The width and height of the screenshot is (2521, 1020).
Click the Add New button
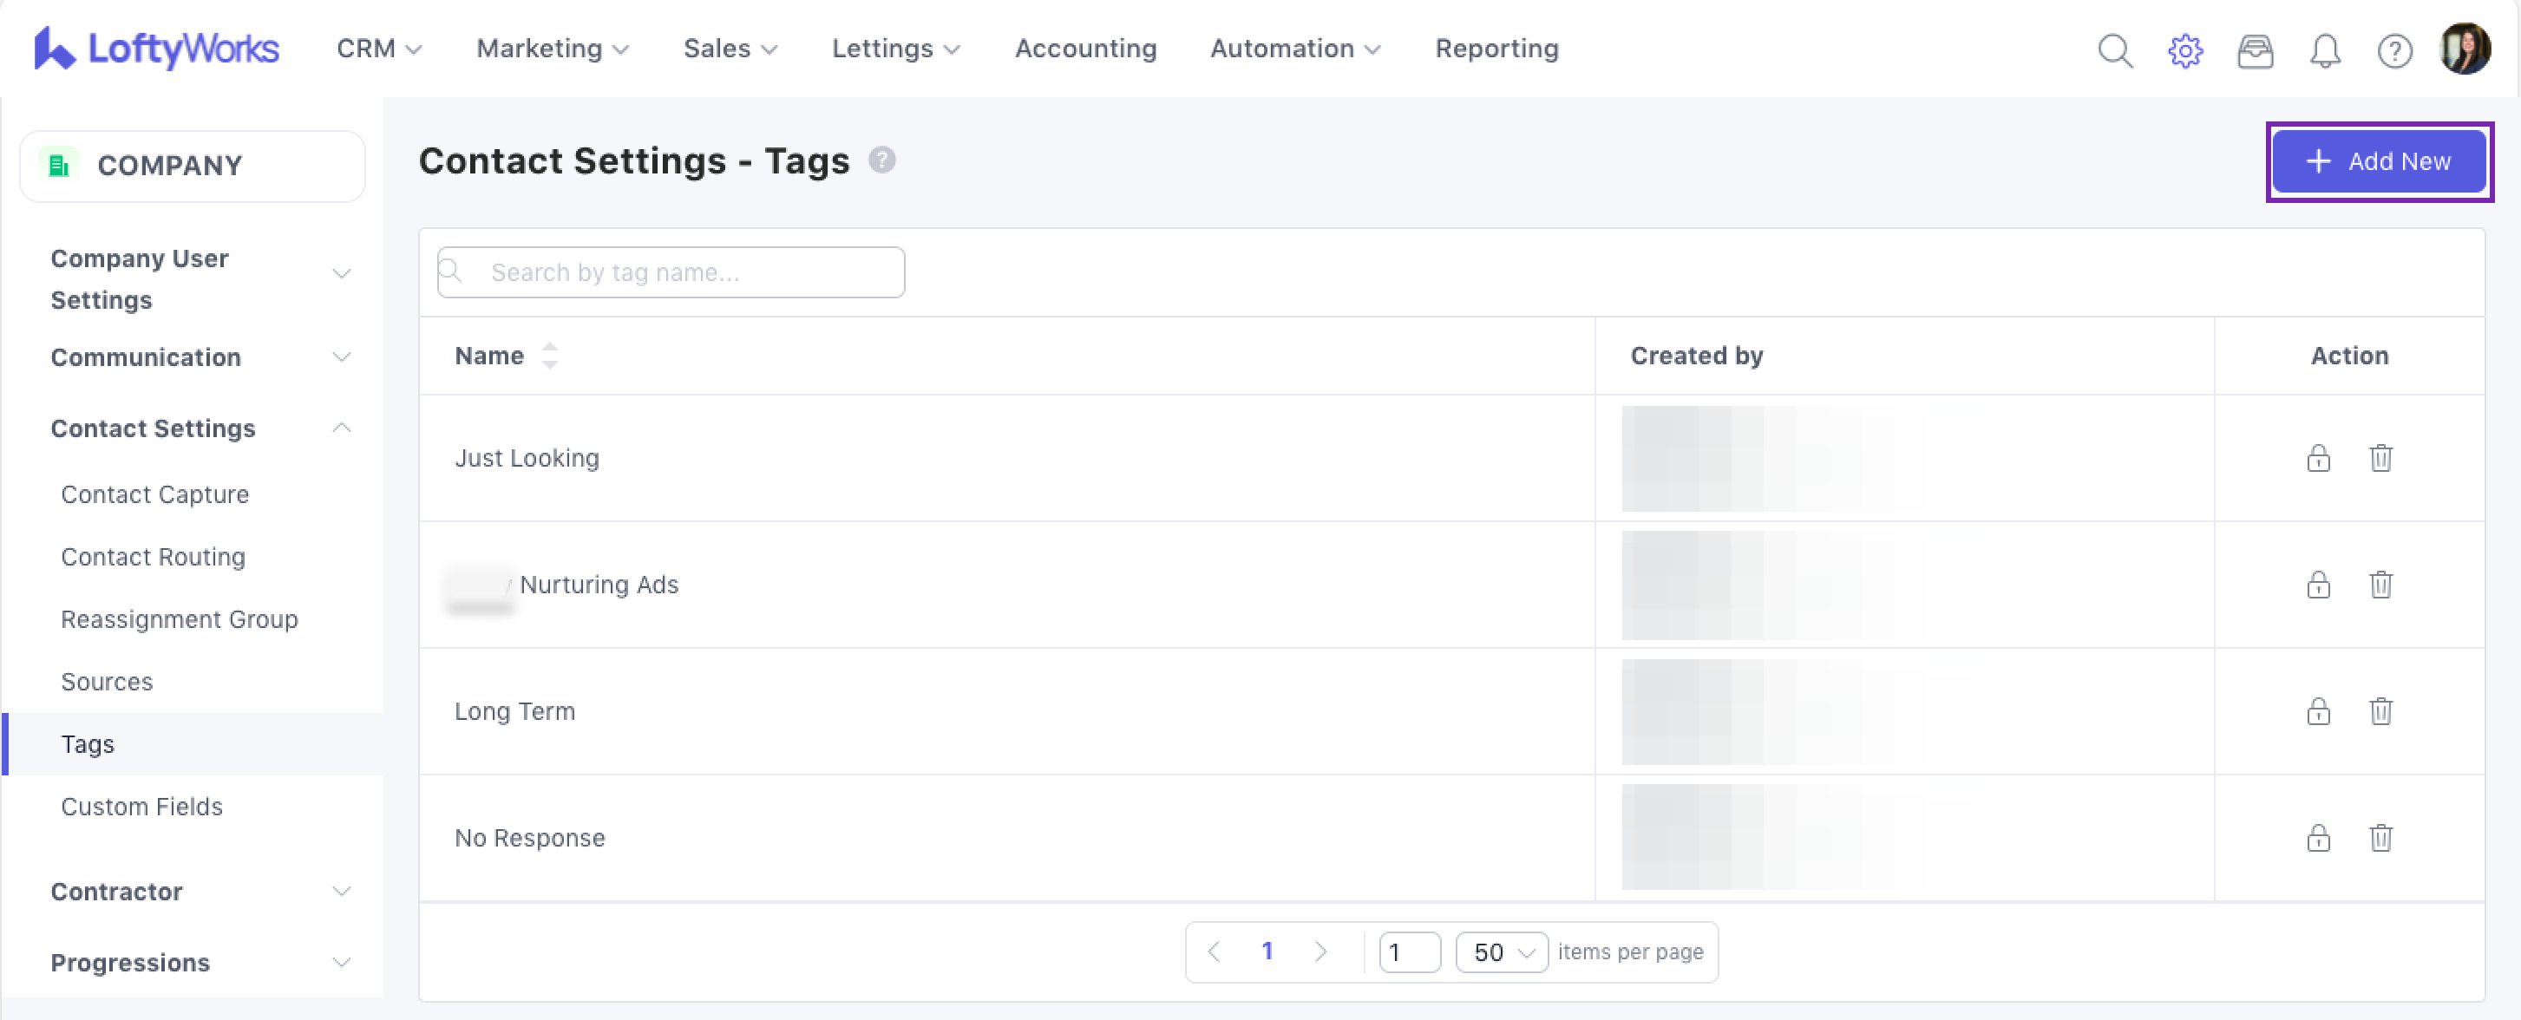2378,161
